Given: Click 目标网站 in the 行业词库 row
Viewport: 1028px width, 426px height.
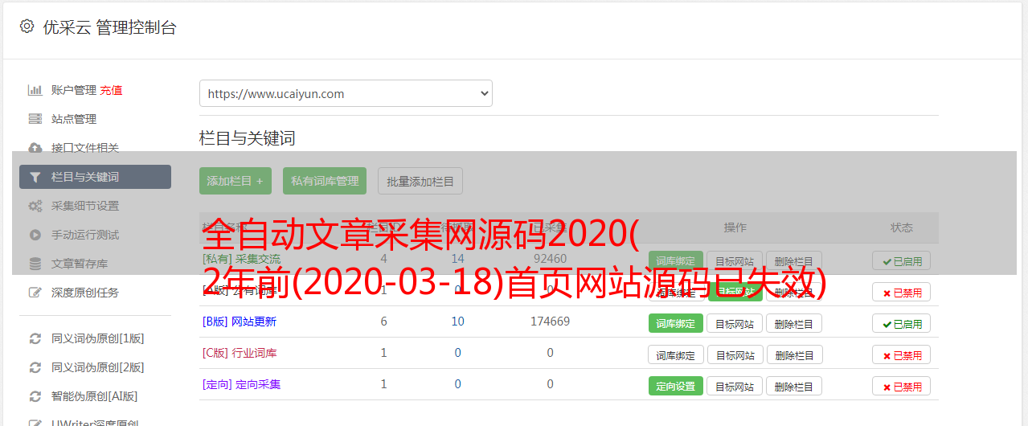Looking at the screenshot, I should tap(735, 354).
